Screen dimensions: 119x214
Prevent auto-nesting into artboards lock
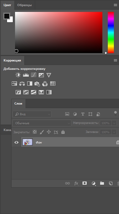(56, 132)
